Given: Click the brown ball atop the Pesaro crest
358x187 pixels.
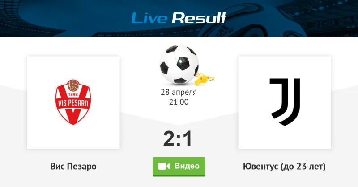Looking at the screenshot, I should pyautogui.click(x=73, y=85).
